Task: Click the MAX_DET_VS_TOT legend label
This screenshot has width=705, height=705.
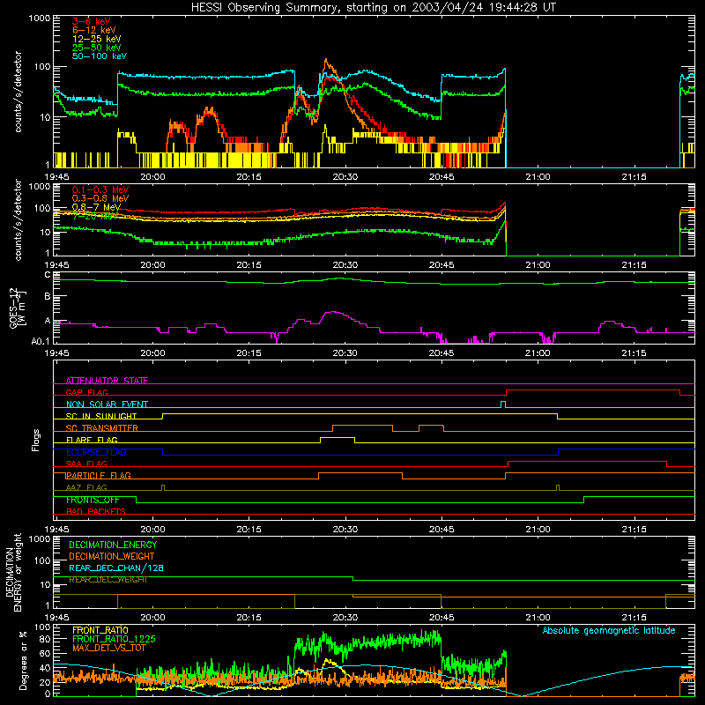Action: pyautogui.click(x=108, y=648)
